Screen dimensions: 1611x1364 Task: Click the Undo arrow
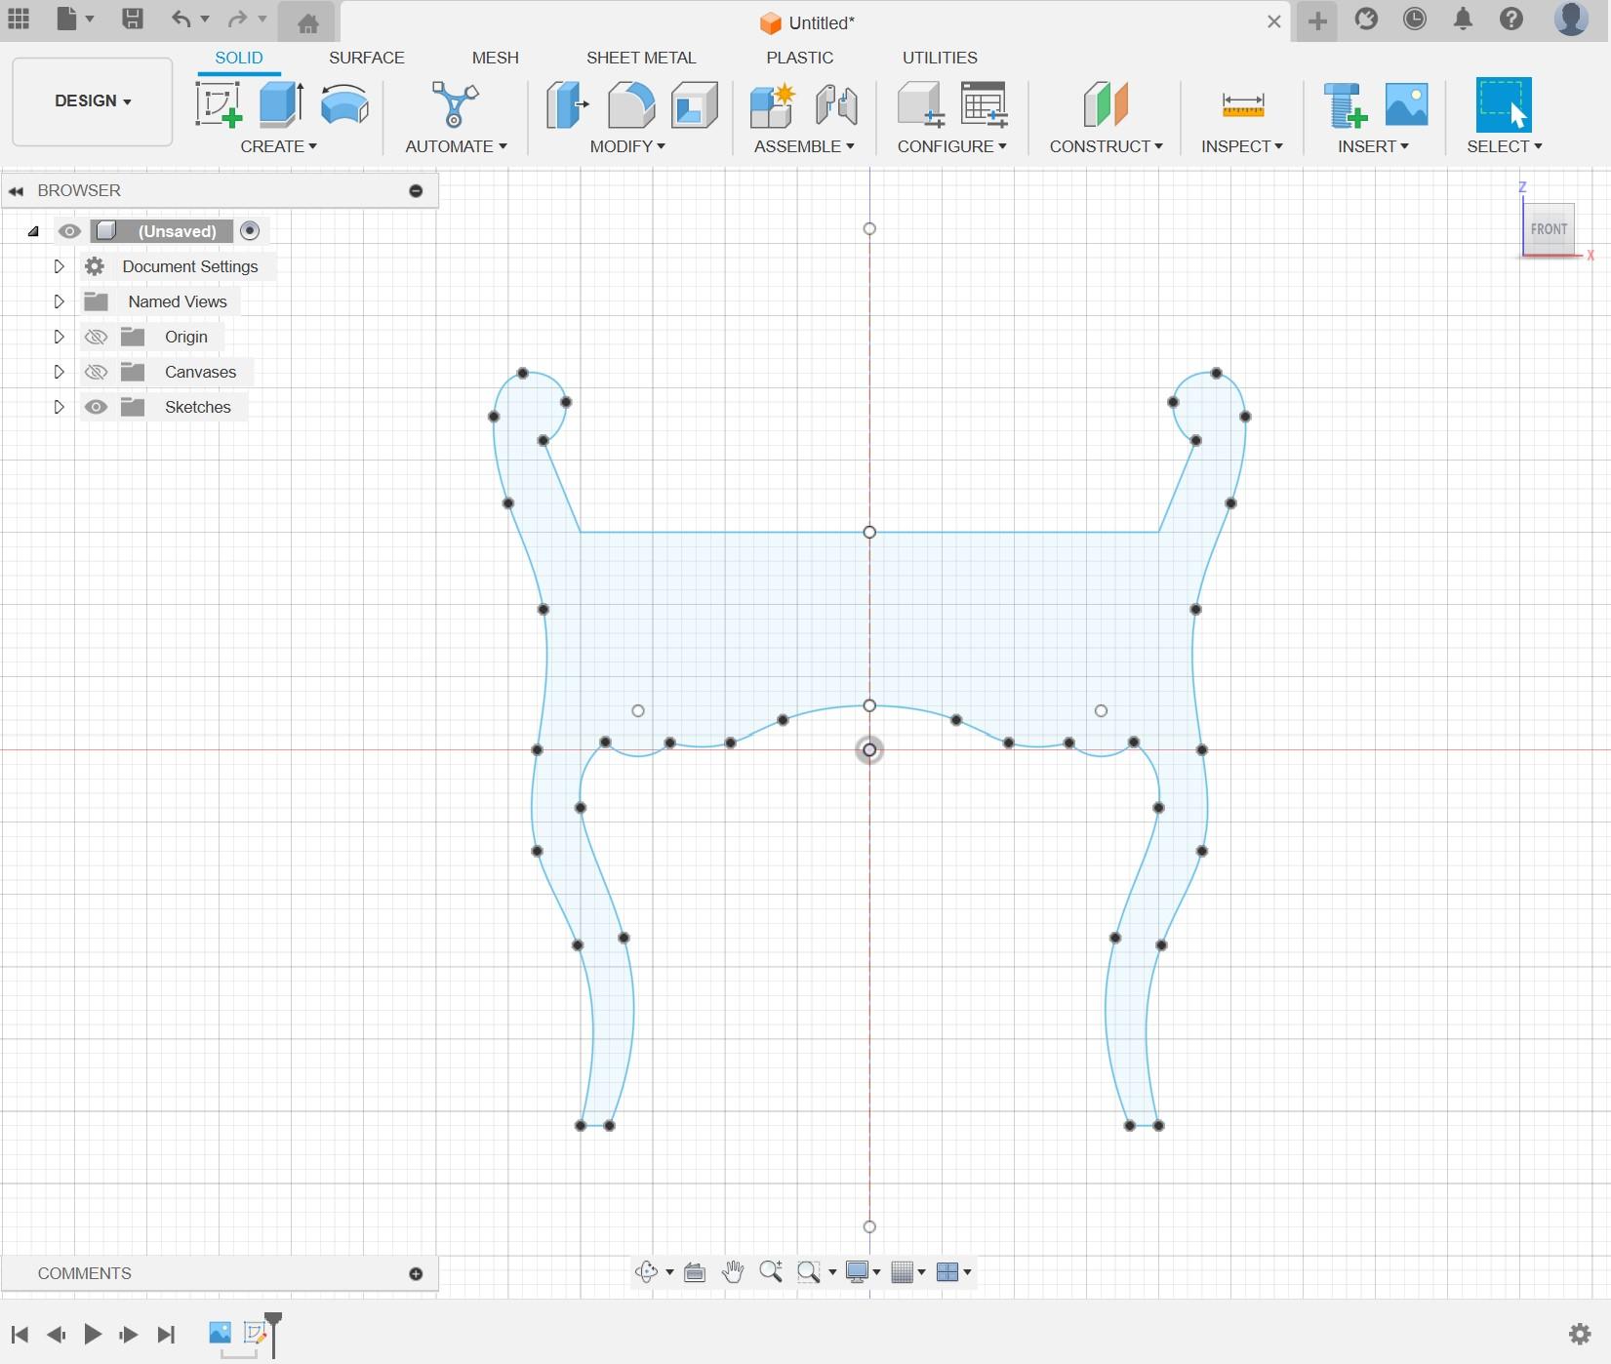click(181, 19)
